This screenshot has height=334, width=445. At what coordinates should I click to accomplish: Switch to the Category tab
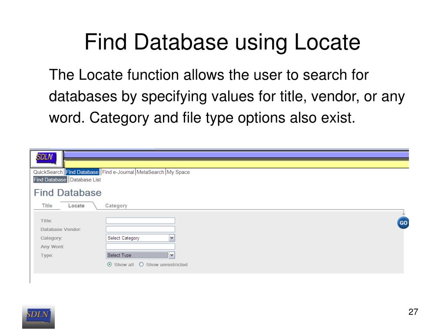(116, 206)
